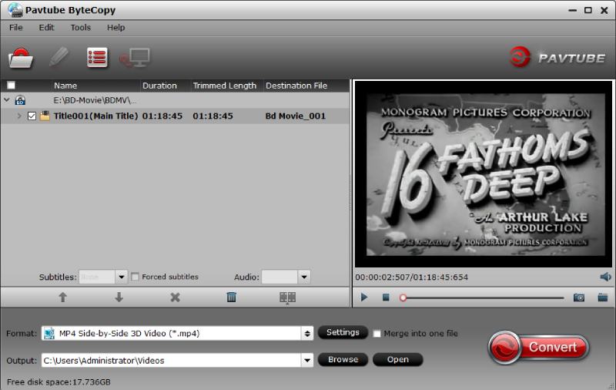Click the Pavtube ByteCopy title bar app icon

click(15, 10)
